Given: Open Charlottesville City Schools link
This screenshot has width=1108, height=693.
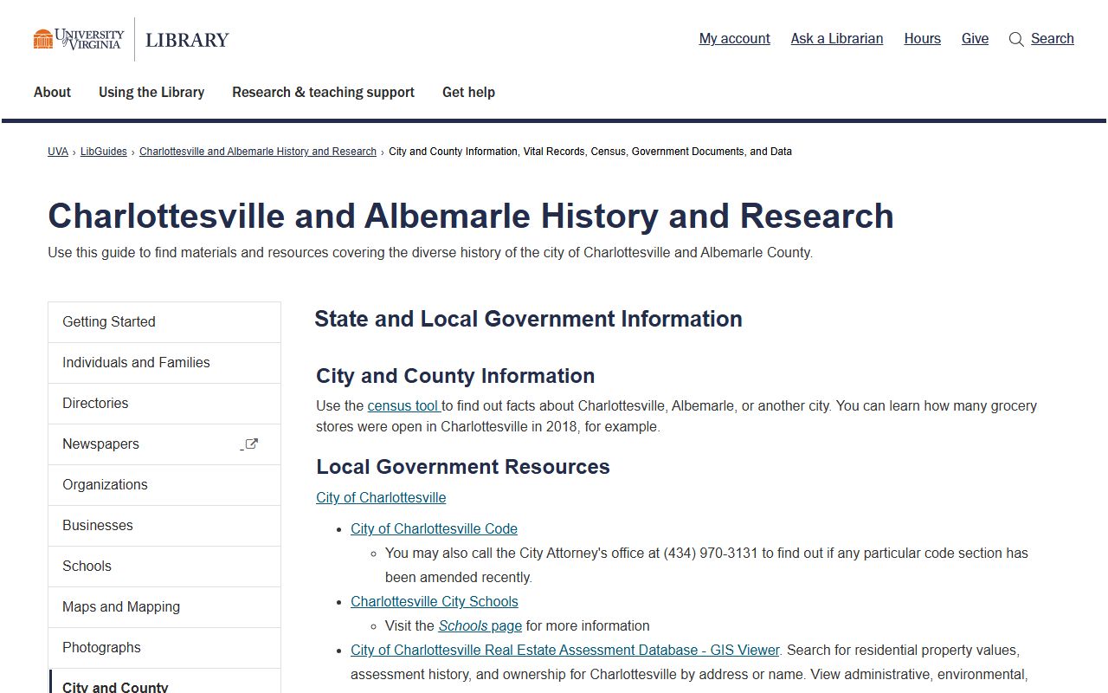Looking at the screenshot, I should pyautogui.click(x=435, y=602).
